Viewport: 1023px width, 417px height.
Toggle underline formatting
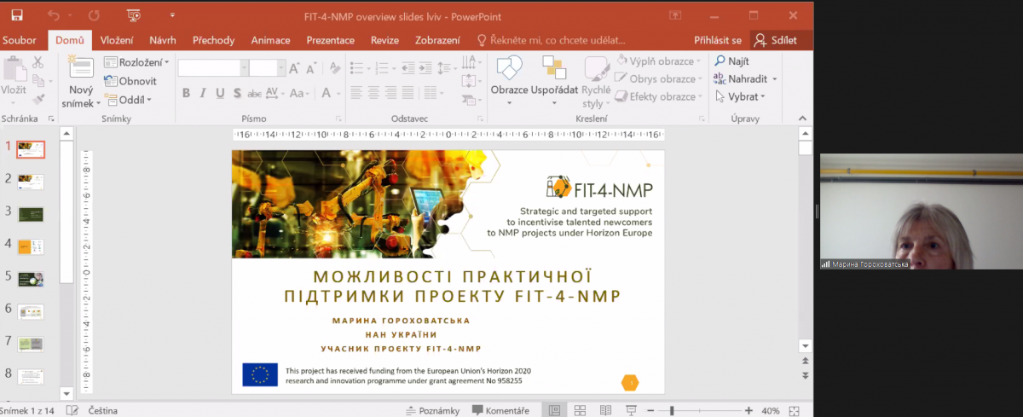(220, 94)
